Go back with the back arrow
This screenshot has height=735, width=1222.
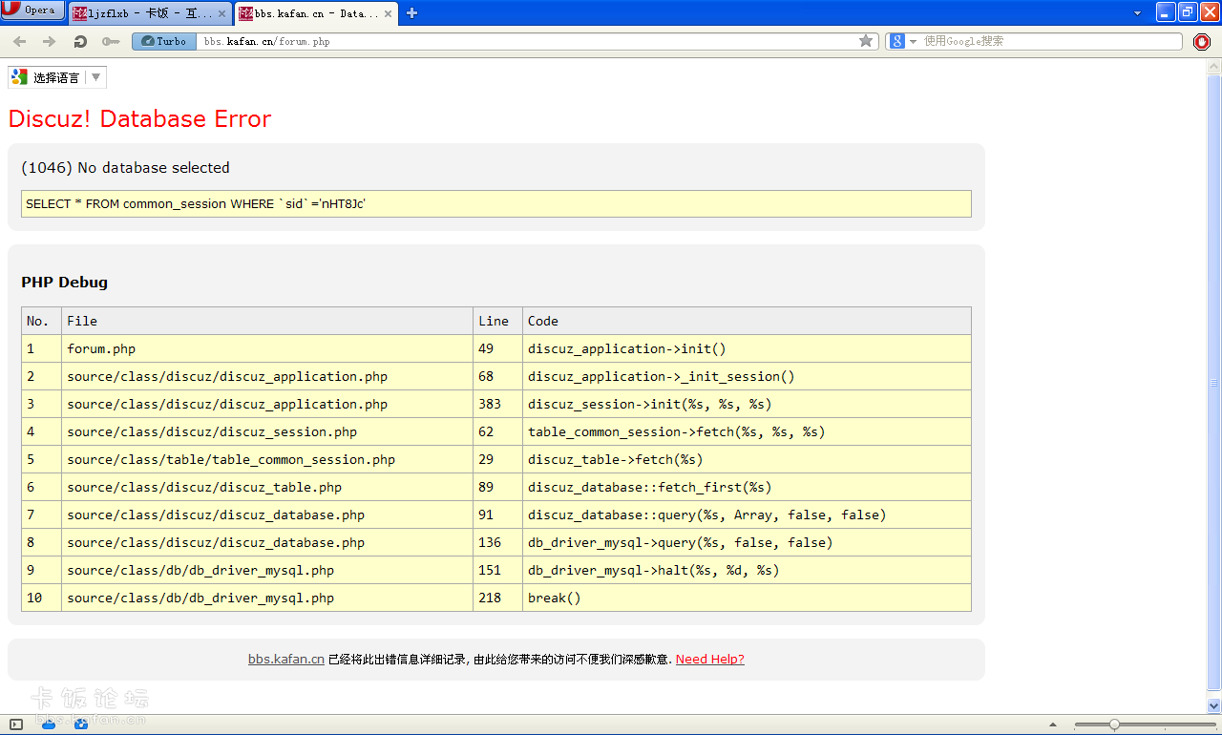click(19, 41)
